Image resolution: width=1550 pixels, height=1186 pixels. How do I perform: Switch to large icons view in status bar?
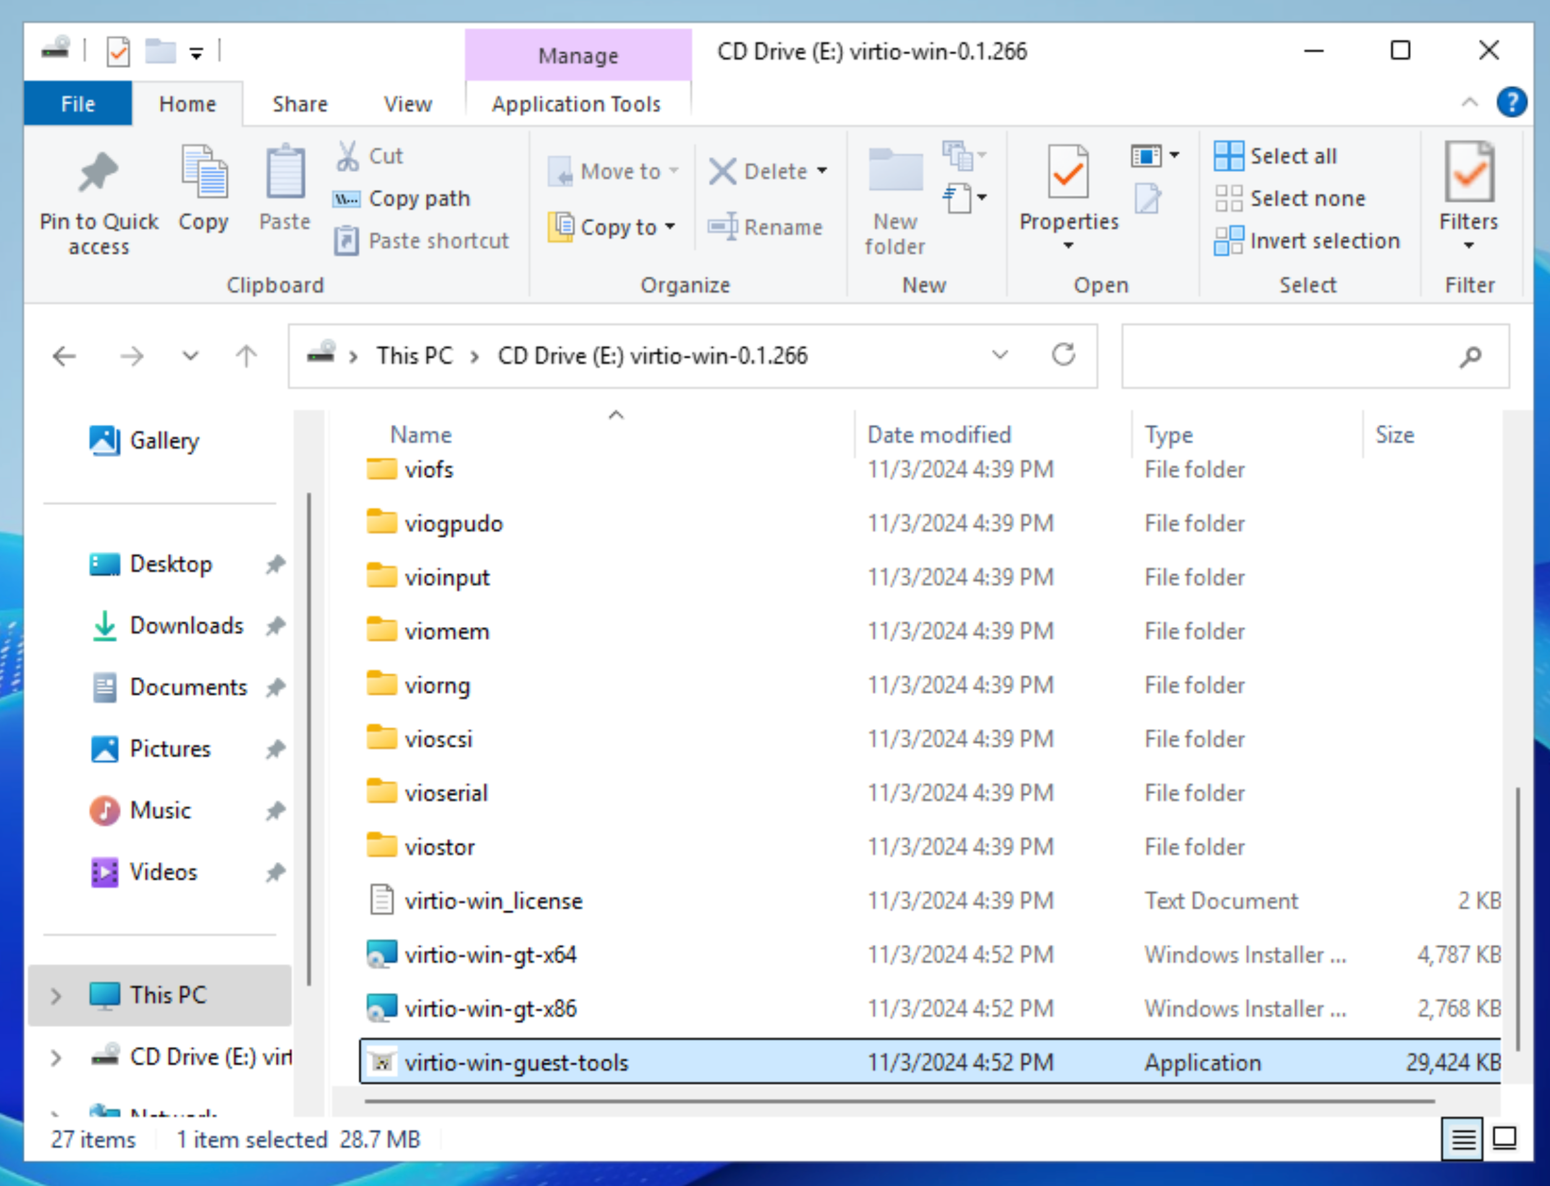coord(1504,1138)
